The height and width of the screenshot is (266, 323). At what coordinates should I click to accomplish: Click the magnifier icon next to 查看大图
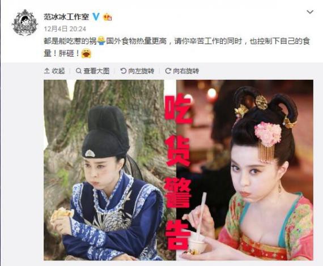tap(79, 71)
